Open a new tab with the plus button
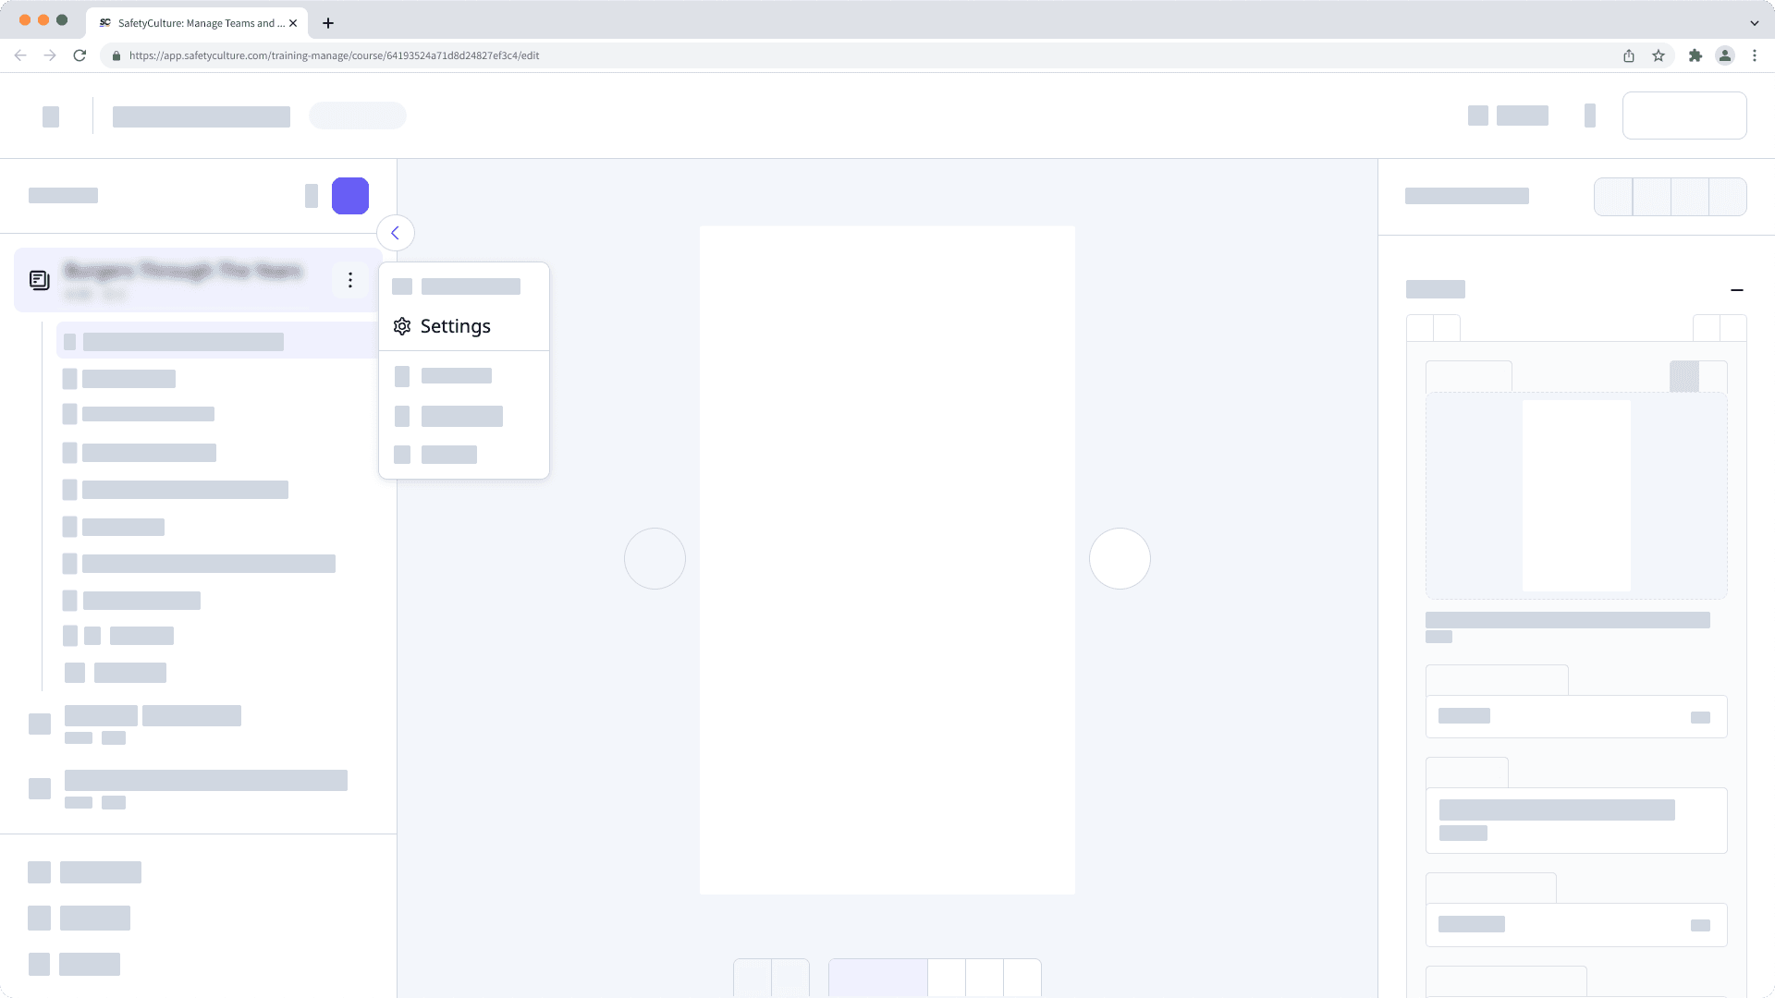The height and width of the screenshot is (998, 1775). 327,23
